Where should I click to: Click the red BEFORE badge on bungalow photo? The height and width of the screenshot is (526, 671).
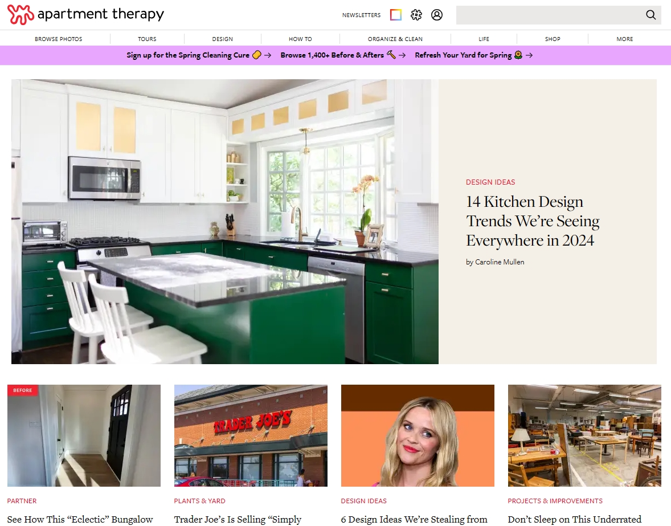[23, 390]
